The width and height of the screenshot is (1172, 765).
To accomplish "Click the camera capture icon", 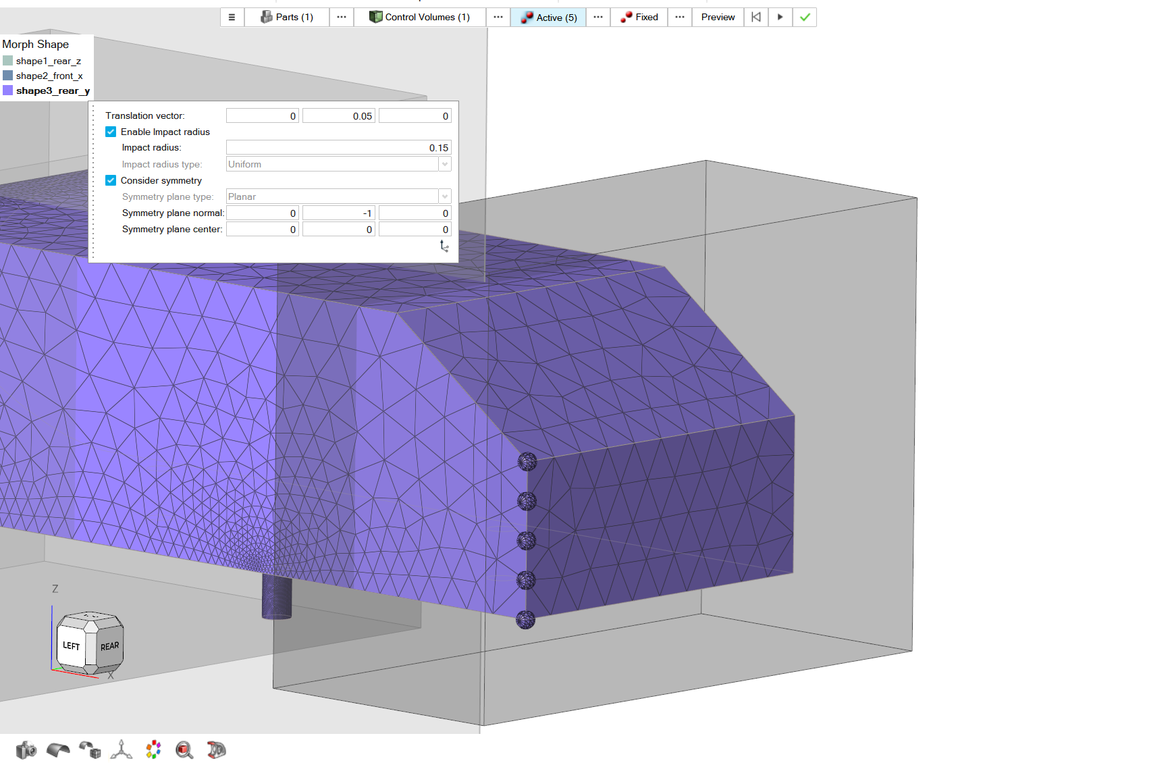I will (26, 749).
